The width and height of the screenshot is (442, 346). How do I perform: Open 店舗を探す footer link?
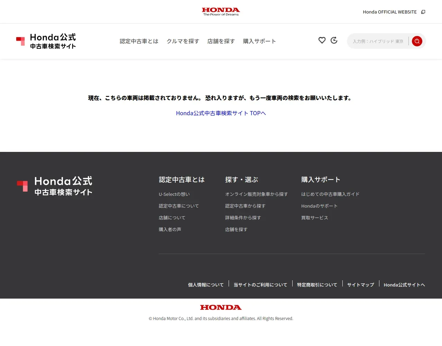tap(236, 229)
